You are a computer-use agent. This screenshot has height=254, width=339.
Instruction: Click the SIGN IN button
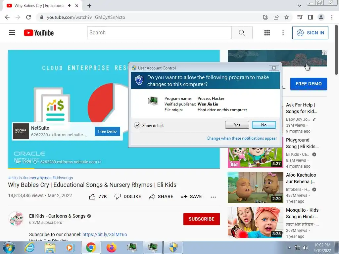point(310,33)
